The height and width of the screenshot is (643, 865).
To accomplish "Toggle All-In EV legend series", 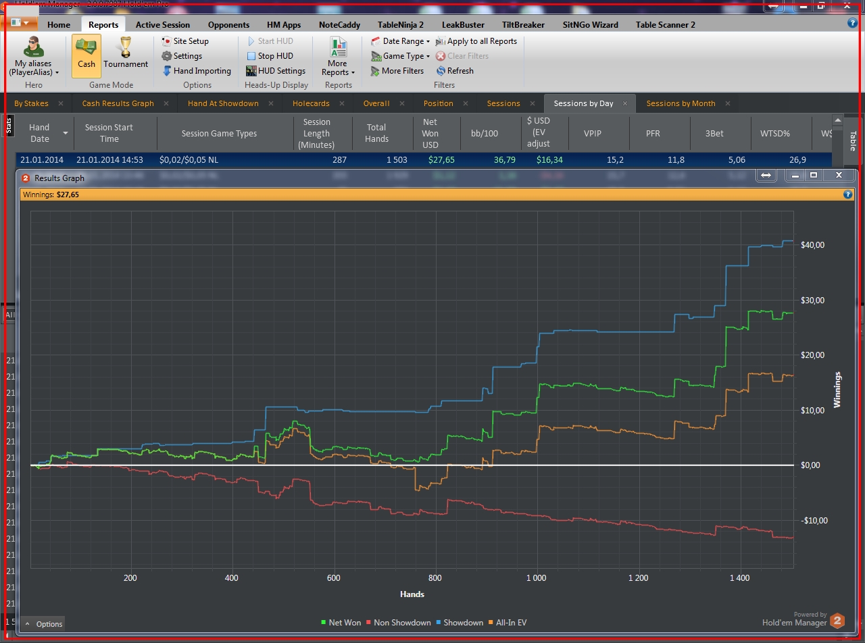I will (507, 623).
